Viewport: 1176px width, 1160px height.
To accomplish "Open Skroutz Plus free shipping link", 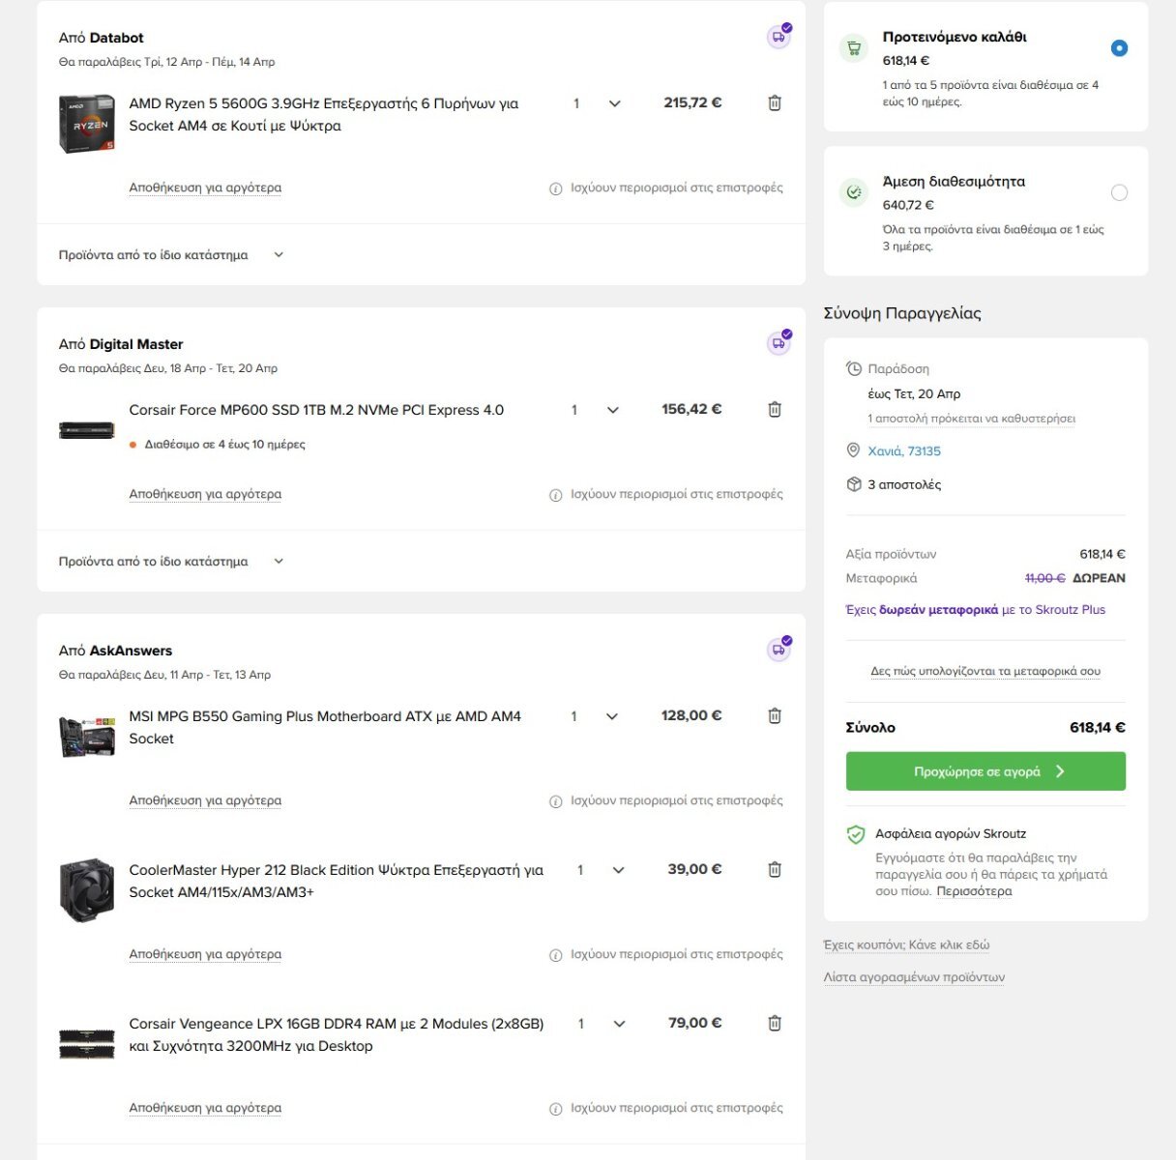I will (975, 610).
